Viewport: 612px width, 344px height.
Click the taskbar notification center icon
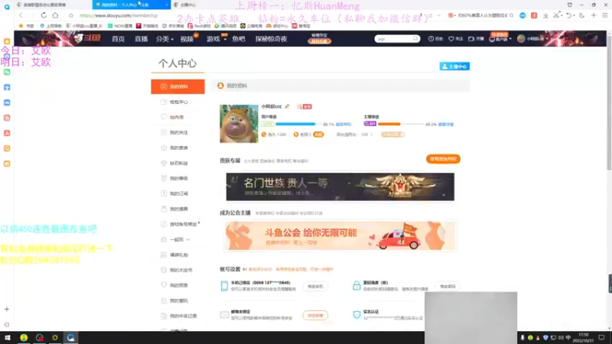click(601, 337)
